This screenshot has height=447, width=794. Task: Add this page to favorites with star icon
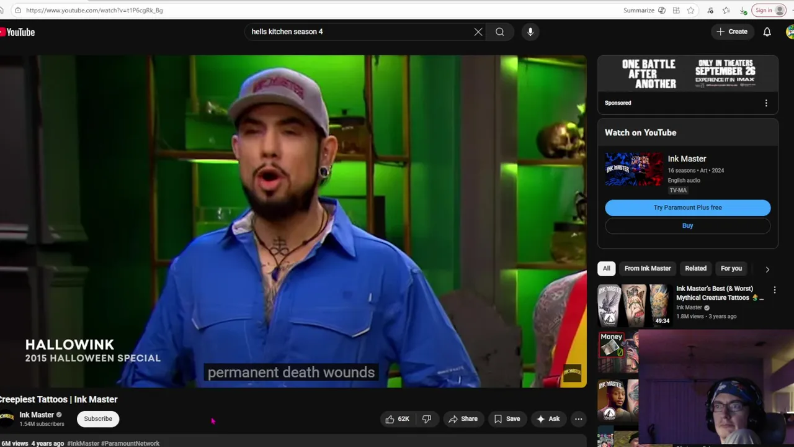point(690,10)
